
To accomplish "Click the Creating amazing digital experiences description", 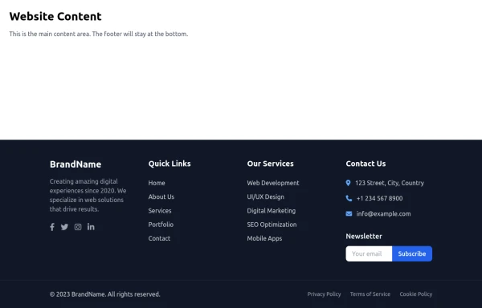I will (88, 195).
